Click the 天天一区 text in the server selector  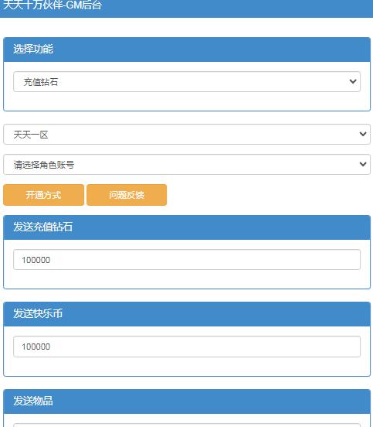pyautogui.click(x=31, y=135)
